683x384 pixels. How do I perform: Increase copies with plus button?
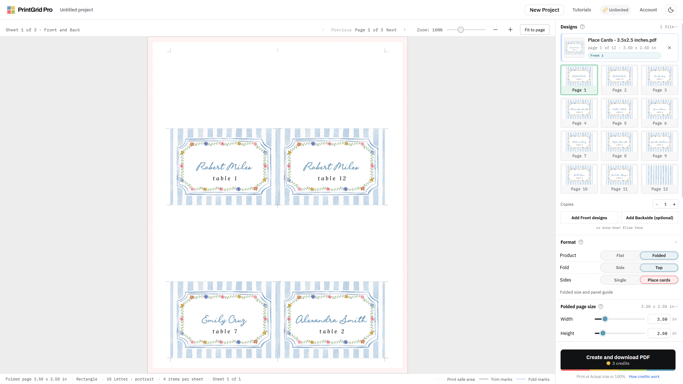674,204
